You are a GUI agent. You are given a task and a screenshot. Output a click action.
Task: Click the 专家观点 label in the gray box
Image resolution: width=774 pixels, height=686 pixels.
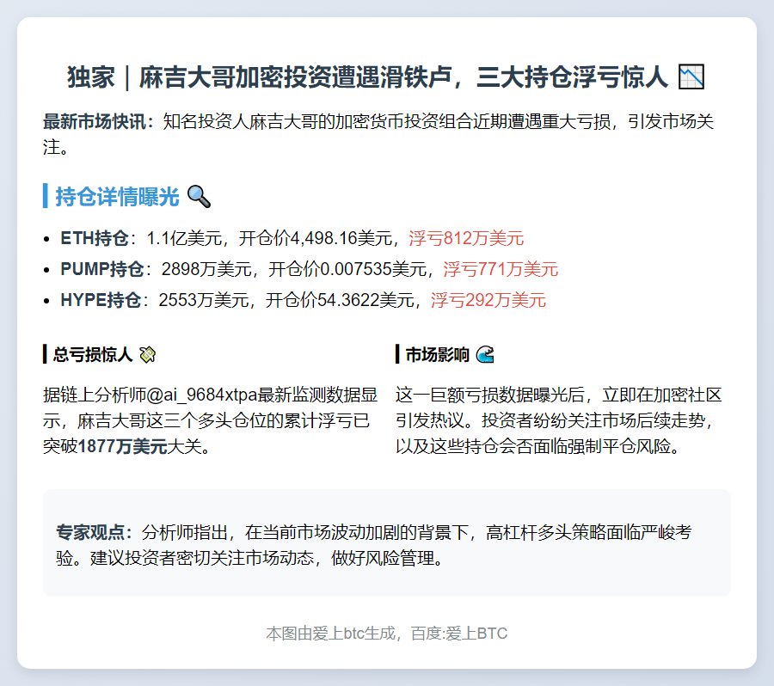coord(94,532)
